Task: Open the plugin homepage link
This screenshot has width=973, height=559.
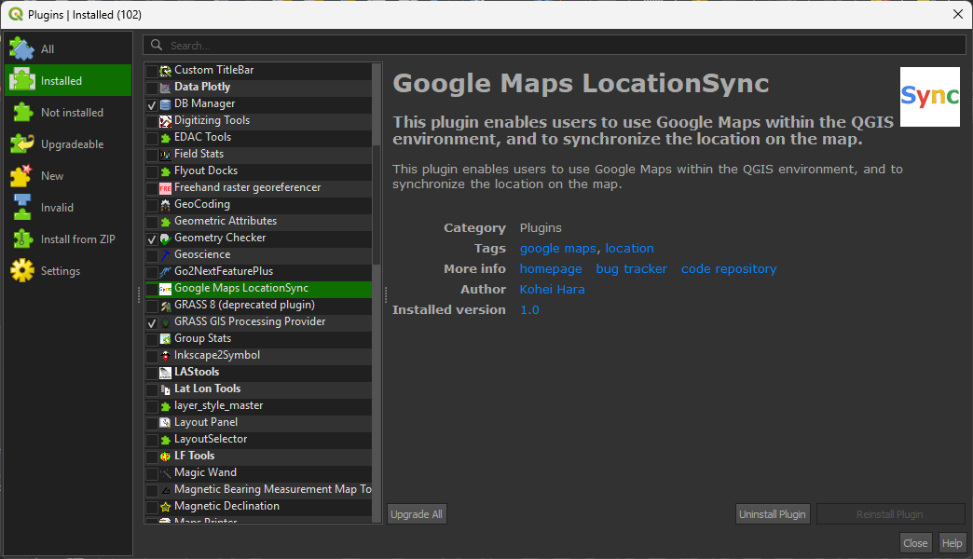Action: pyautogui.click(x=551, y=268)
